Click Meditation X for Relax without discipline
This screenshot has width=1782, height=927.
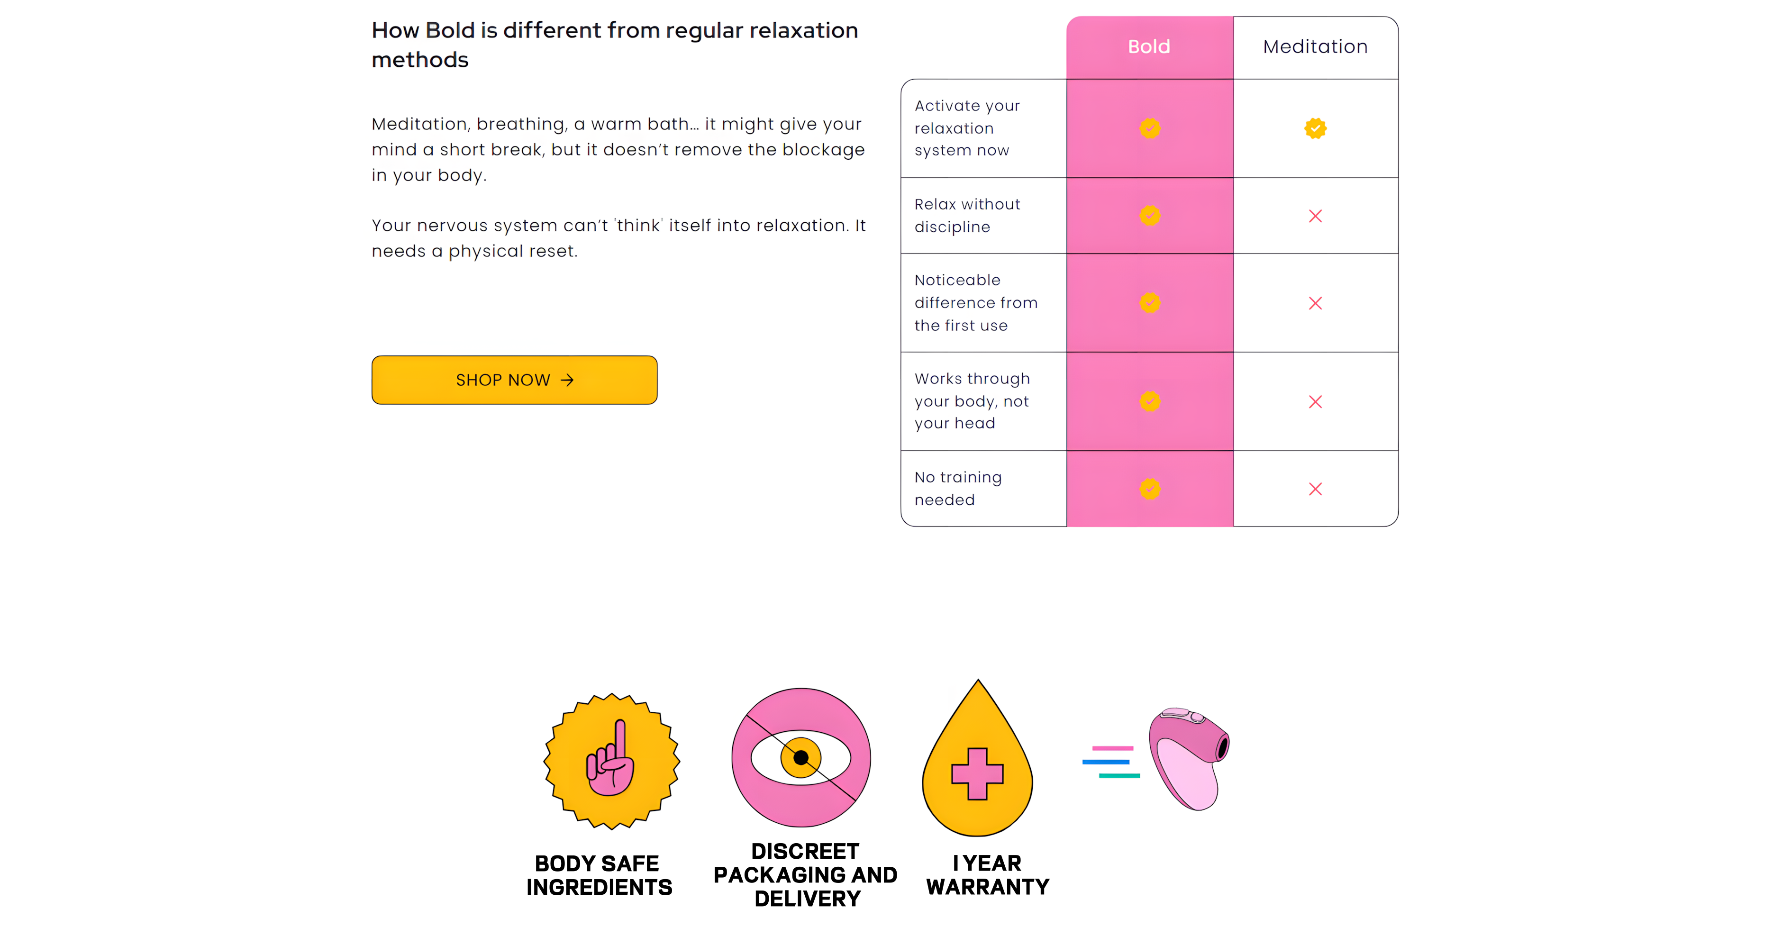tap(1315, 216)
